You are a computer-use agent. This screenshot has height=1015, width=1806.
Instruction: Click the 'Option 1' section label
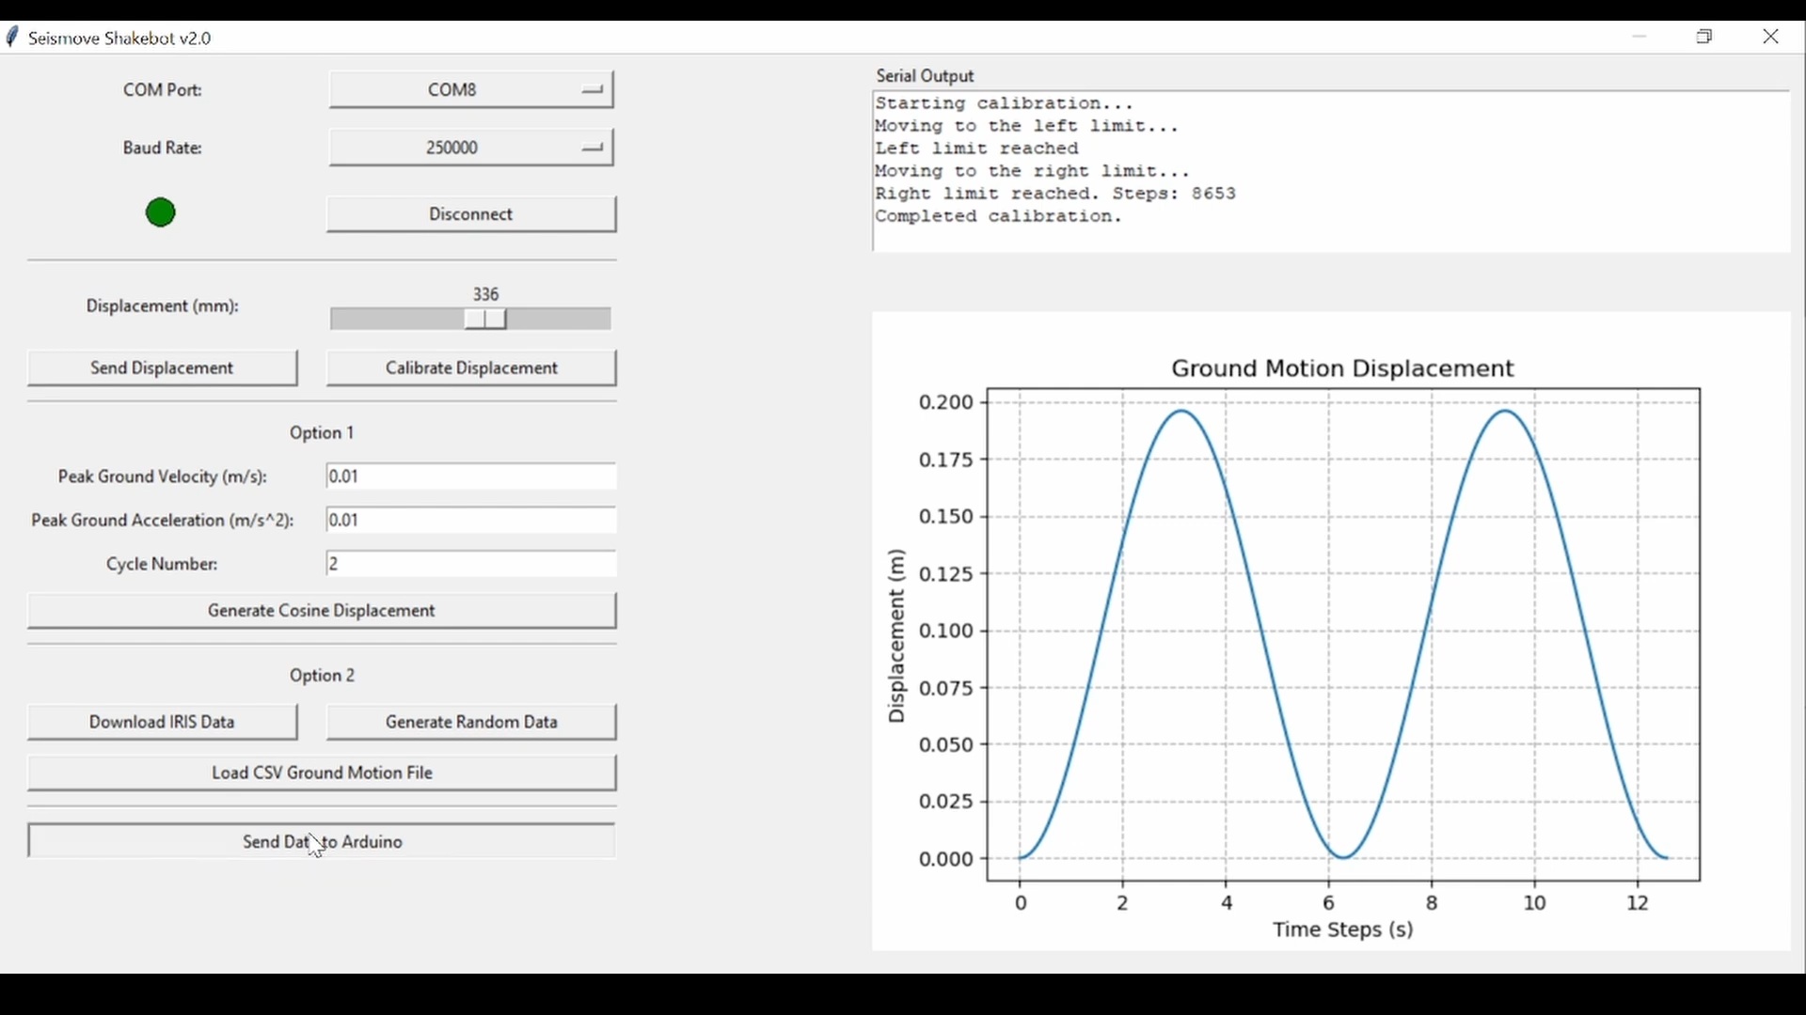[322, 433]
